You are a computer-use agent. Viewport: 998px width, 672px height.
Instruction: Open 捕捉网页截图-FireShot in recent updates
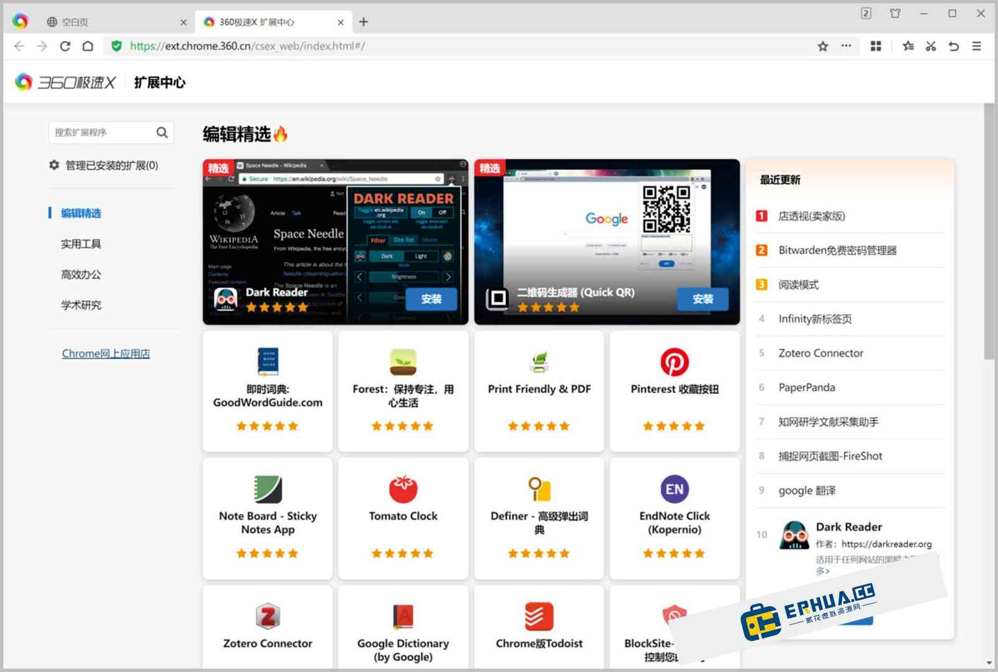(850, 455)
